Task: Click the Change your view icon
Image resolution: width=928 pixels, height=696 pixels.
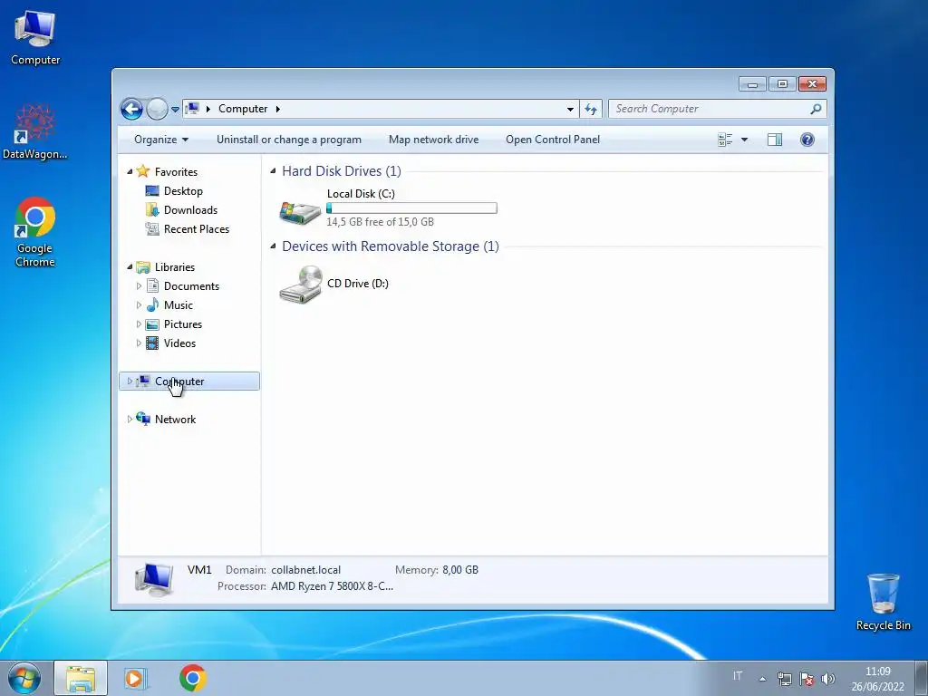Action: 726,140
